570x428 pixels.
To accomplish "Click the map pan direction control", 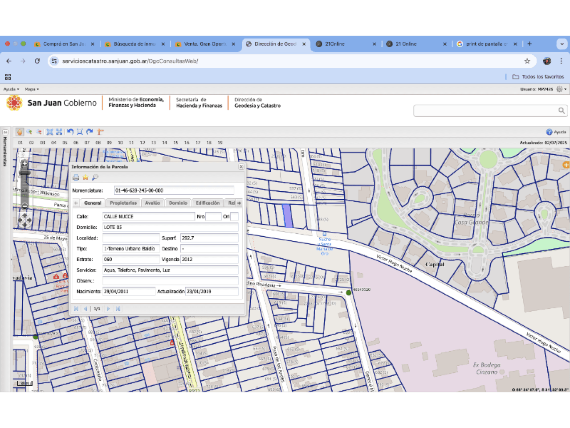I will (24, 219).
